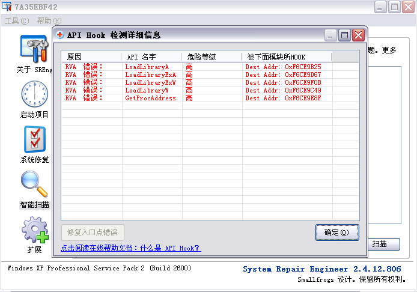Select the LoadLibraryW row
This screenshot has width=417, height=292.
coord(210,90)
